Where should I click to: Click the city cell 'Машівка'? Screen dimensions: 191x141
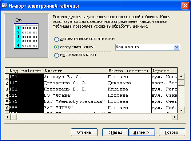(x=130, y=89)
